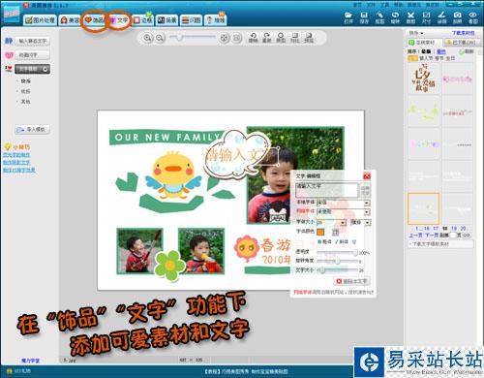Toggle the shadow icon next to 斜体
The width and height of the screenshot is (484, 378).
tap(354, 241)
